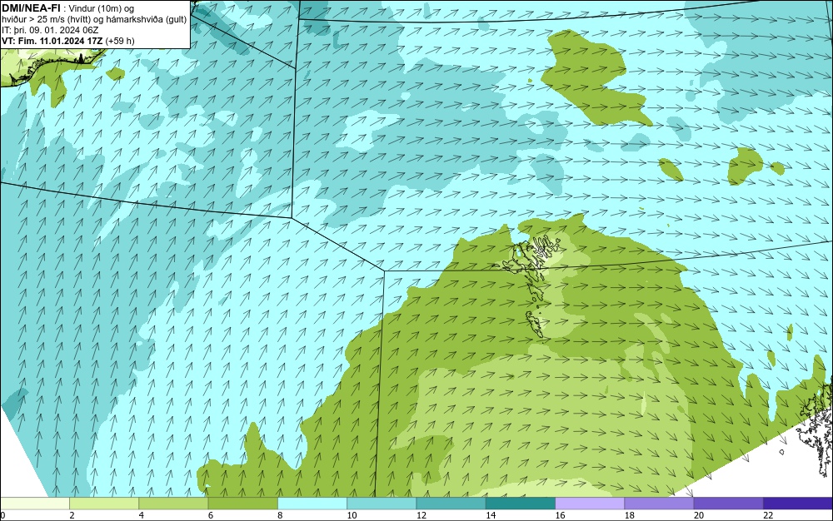Click the 12-14 m/s teal legend swatch
This screenshot has height=521, width=833.
coord(451,503)
